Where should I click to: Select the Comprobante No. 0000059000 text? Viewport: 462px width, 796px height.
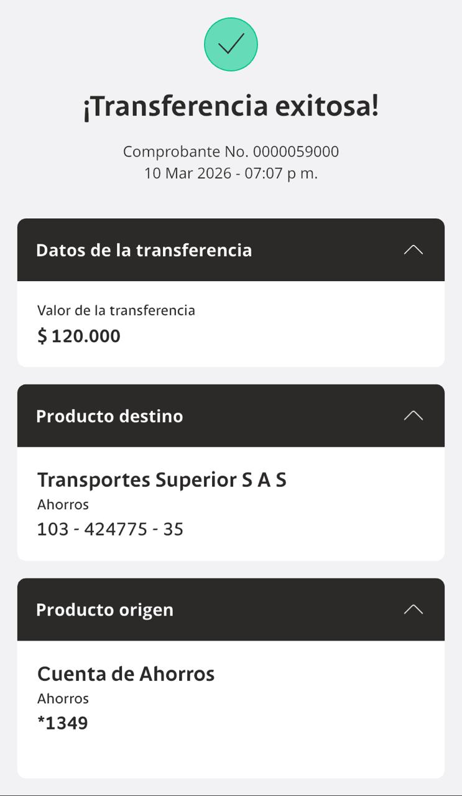pos(231,152)
